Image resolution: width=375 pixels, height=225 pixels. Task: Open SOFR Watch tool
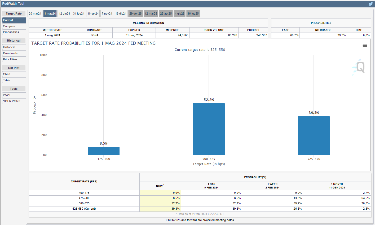[14, 101]
